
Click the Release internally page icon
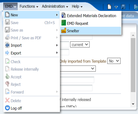pos(7,69)
